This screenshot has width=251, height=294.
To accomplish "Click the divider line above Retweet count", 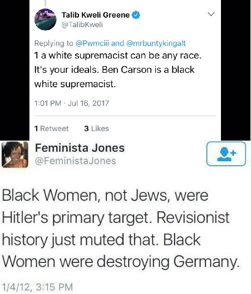I will pyautogui.click(x=125, y=116).
